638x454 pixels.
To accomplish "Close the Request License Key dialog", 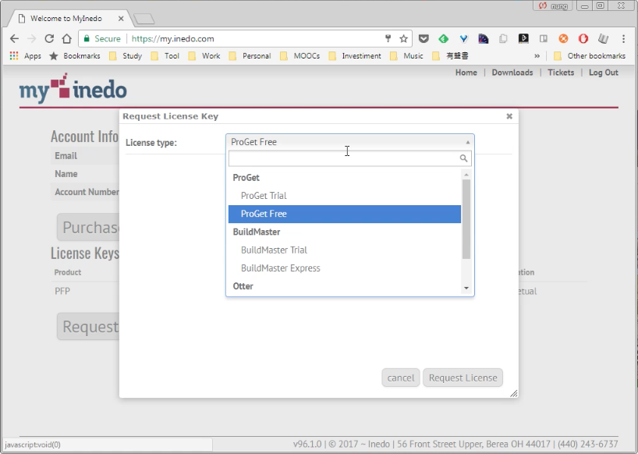I will (509, 116).
